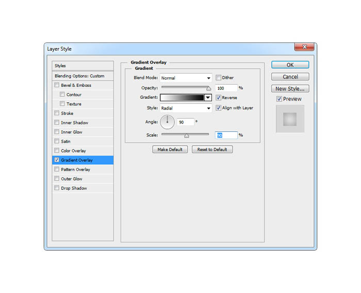The width and height of the screenshot is (361, 293).
Task: Open the Blend Mode dropdown
Action: tap(186, 78)
